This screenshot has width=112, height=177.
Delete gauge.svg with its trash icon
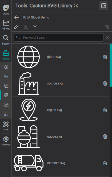pos(105,137)
